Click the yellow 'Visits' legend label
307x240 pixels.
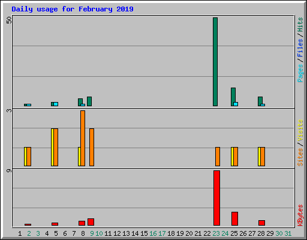pyautogui.click(x=300, y=130)
